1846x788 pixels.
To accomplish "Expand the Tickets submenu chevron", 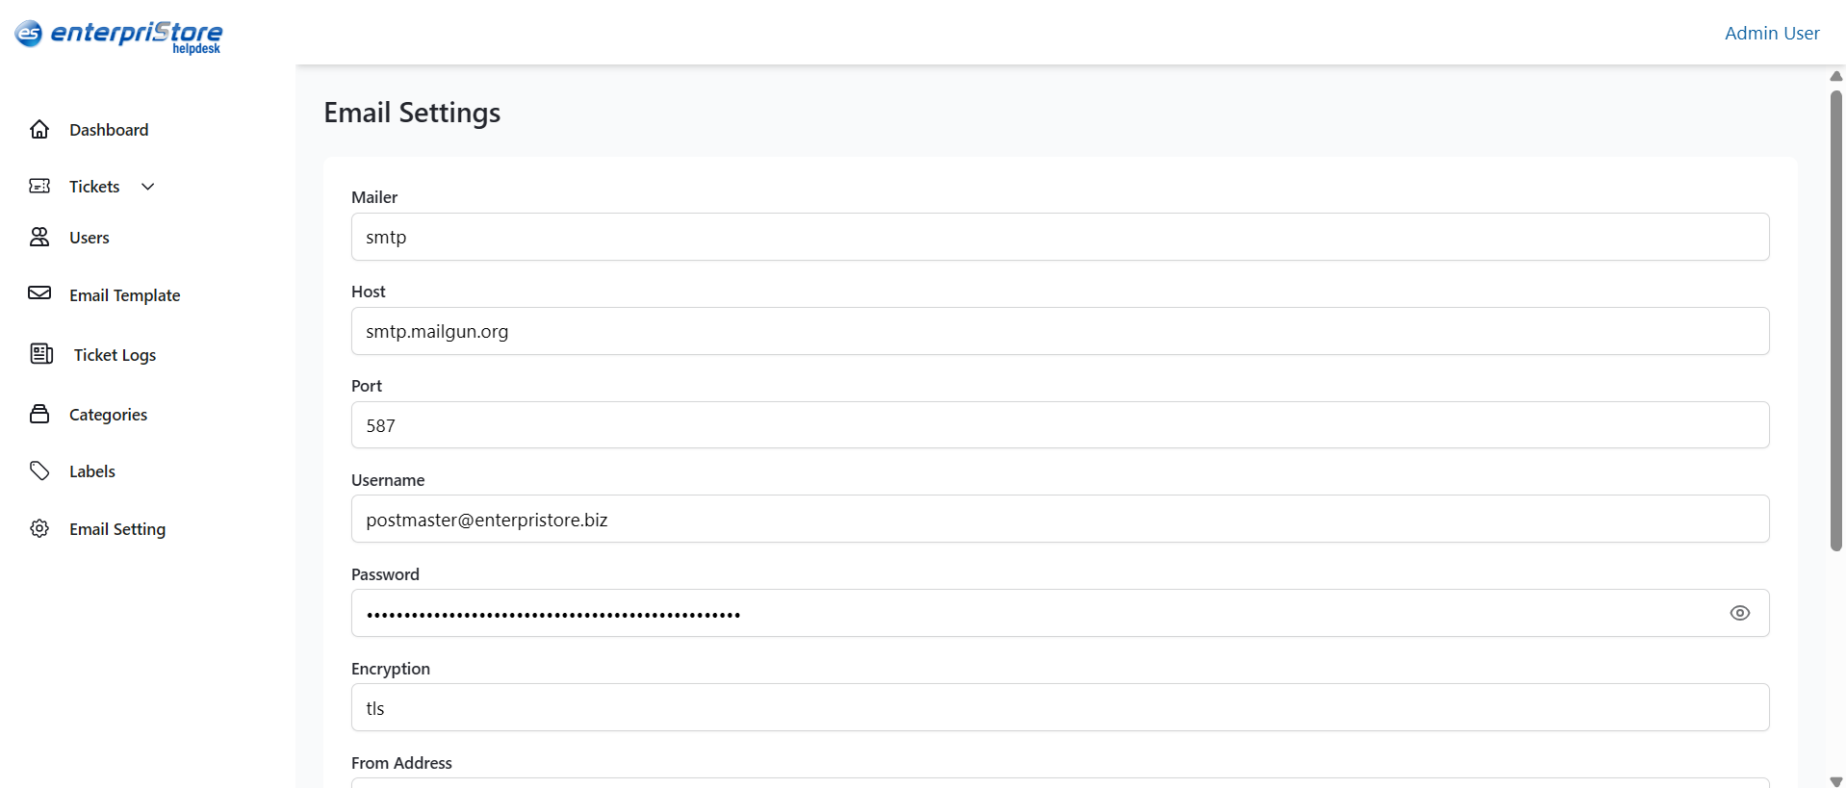I will pyautogui.click(x=148, y=187).
